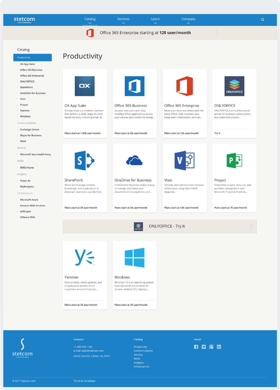Image resolution: width=280 pixels, height=390 pixels.
Task: Select the Visio product icon
Action: point(184,160)
